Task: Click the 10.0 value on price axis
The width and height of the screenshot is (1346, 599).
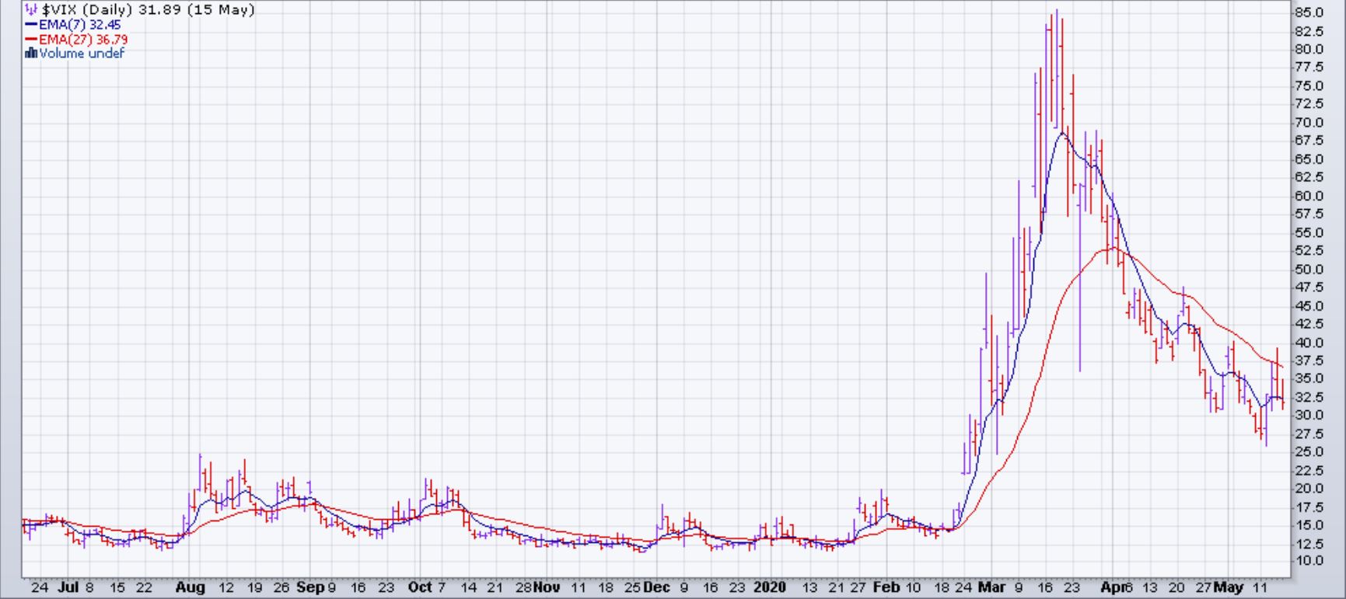Action: pos(1309,561)
